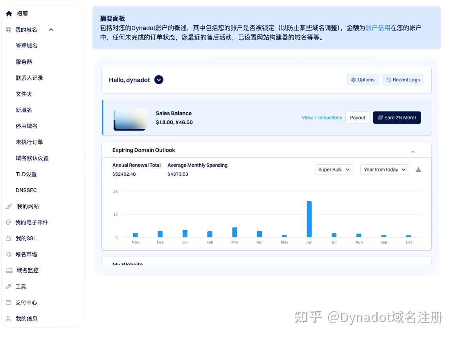
Task: Click the Payout button
Action: (358, 118)
